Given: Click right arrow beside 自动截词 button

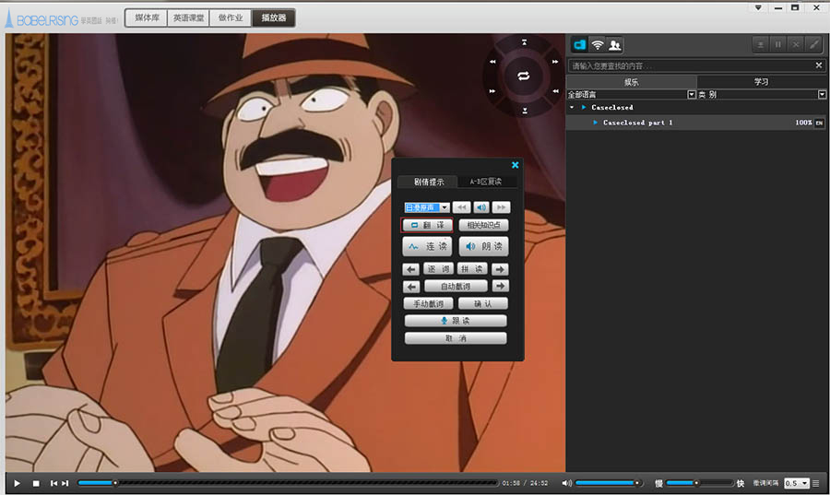Looking at the screenshot, I should pyautogui.click(x=500, y=286).
